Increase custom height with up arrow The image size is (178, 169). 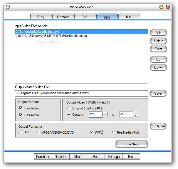(136, 113)
